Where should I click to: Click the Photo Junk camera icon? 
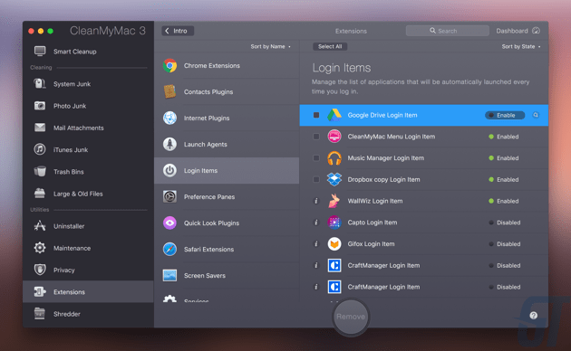[40, 106]
